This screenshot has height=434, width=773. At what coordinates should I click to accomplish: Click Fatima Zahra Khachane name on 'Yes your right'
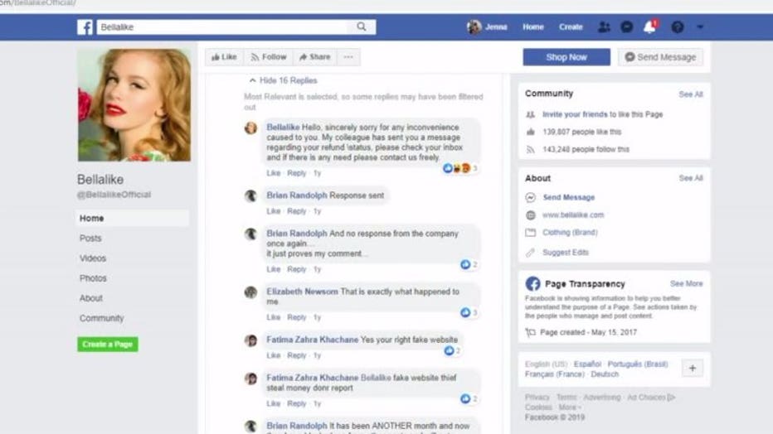point(312,340)
